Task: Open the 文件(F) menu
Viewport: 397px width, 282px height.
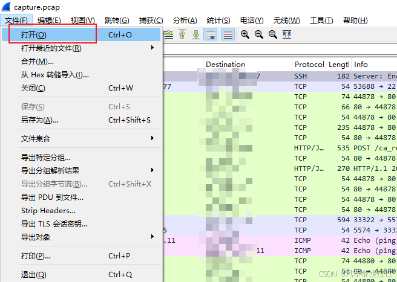Action: pyautogui.click(x=16, y=21)
